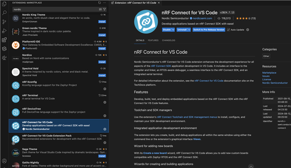This screenshot has width=291, height=168.
Task: Install the PlatformIO IDE extension
Action: point(102,49)
